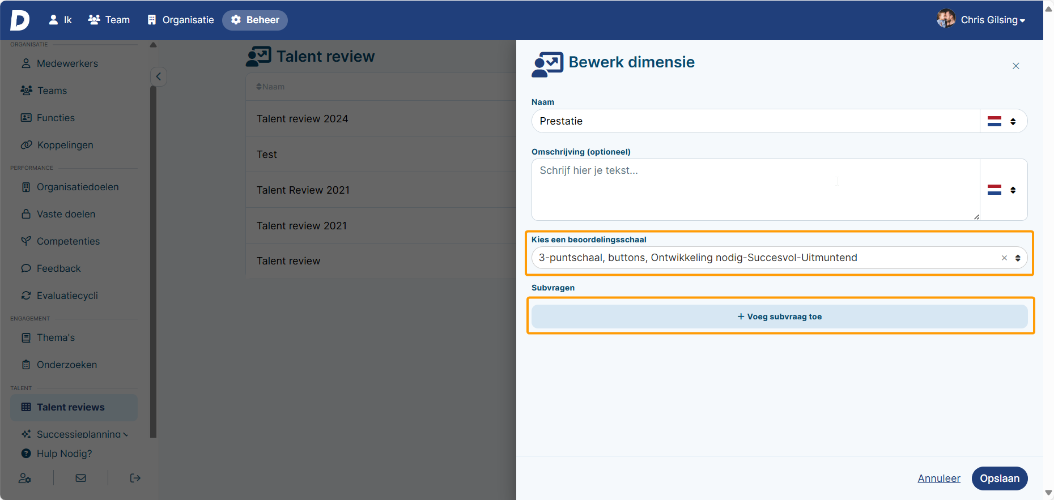Click the resize handle of Omschrijving textarea

coord(976,217)
